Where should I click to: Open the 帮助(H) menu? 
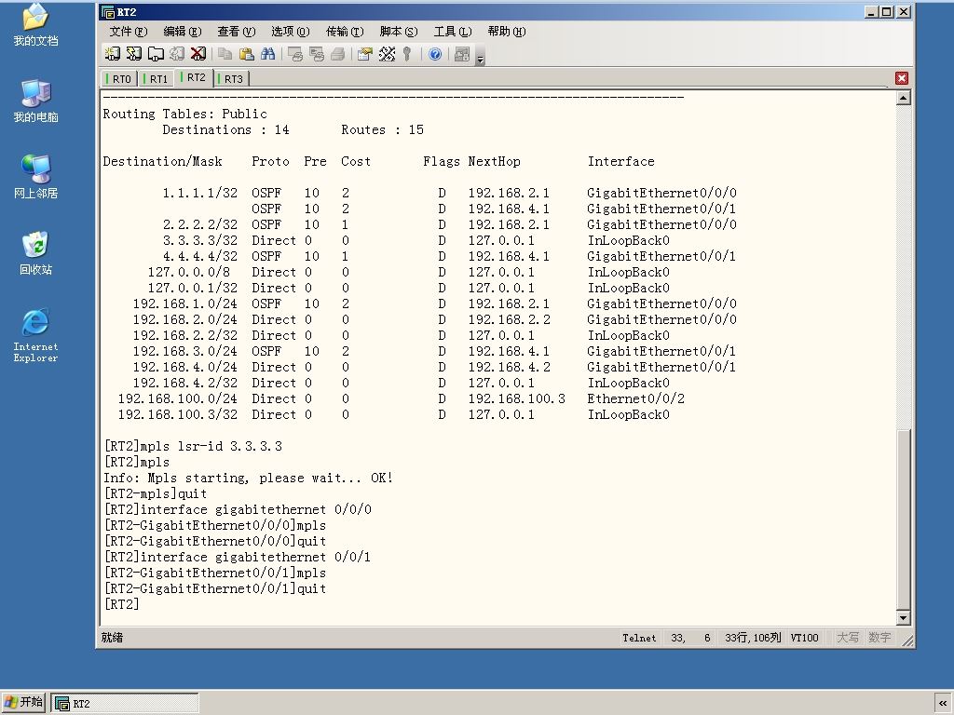[x=507, y=32]
